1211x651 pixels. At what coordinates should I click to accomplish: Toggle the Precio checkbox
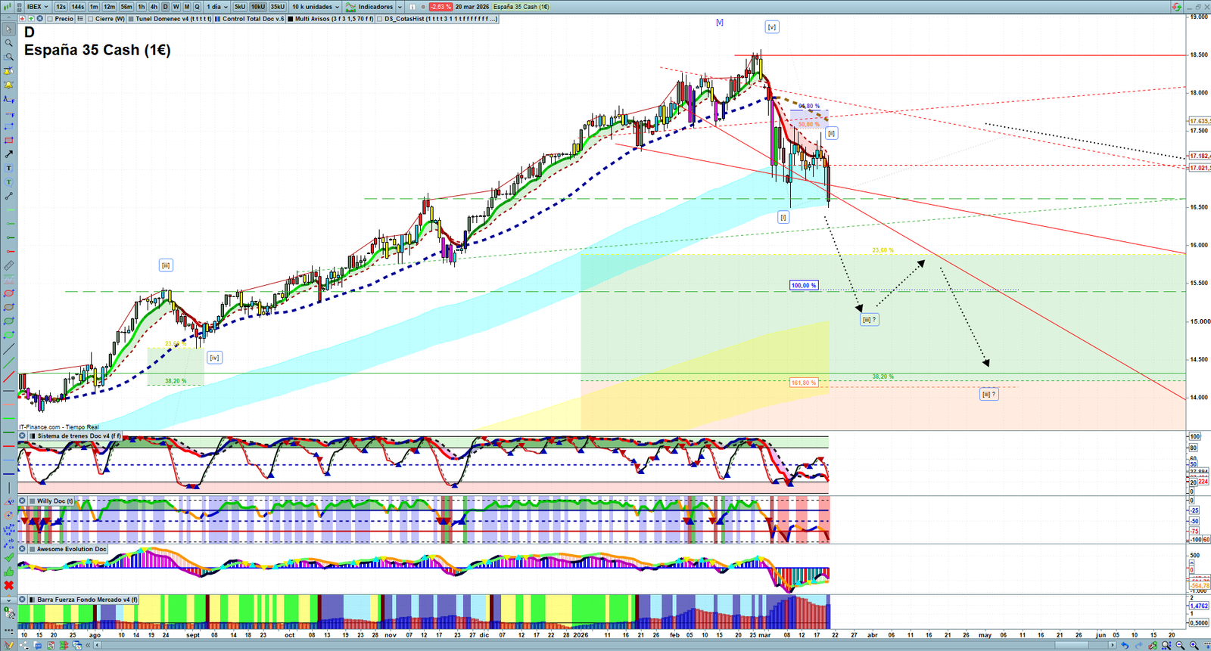click(x=50, y=19)
